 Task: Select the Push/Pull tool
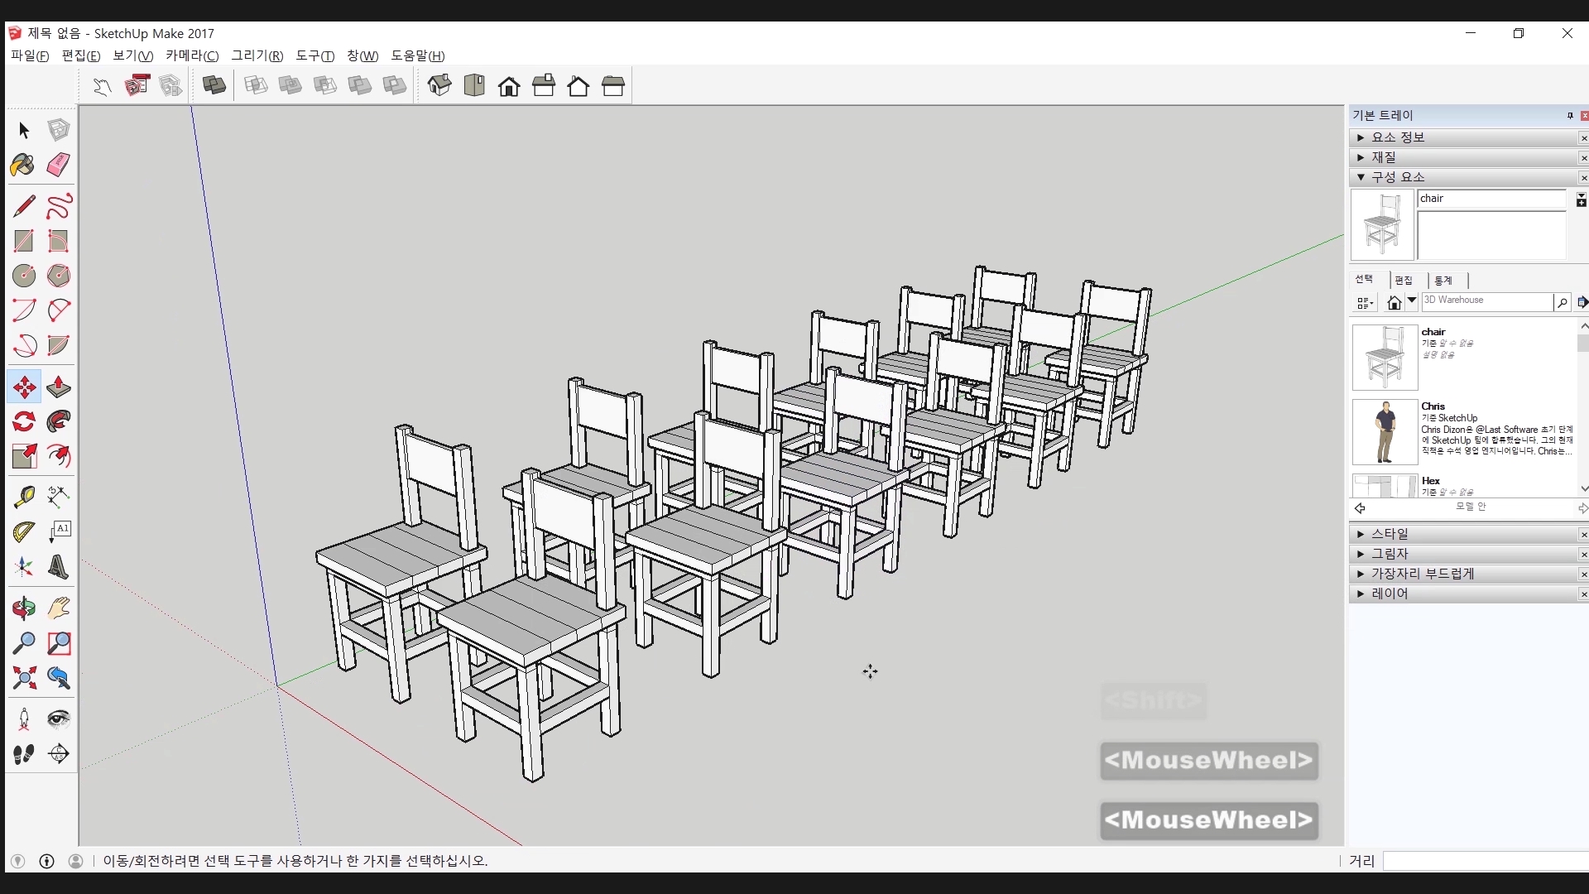click(58, 387)
